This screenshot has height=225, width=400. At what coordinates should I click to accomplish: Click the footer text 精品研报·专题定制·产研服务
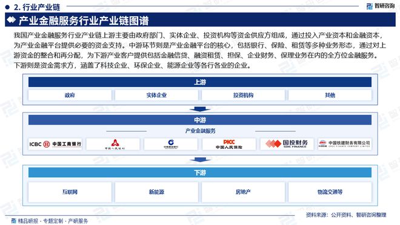coord(53,221)
